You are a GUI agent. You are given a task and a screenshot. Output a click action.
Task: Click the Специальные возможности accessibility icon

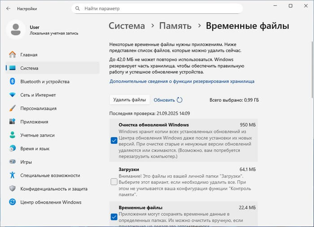13,175
